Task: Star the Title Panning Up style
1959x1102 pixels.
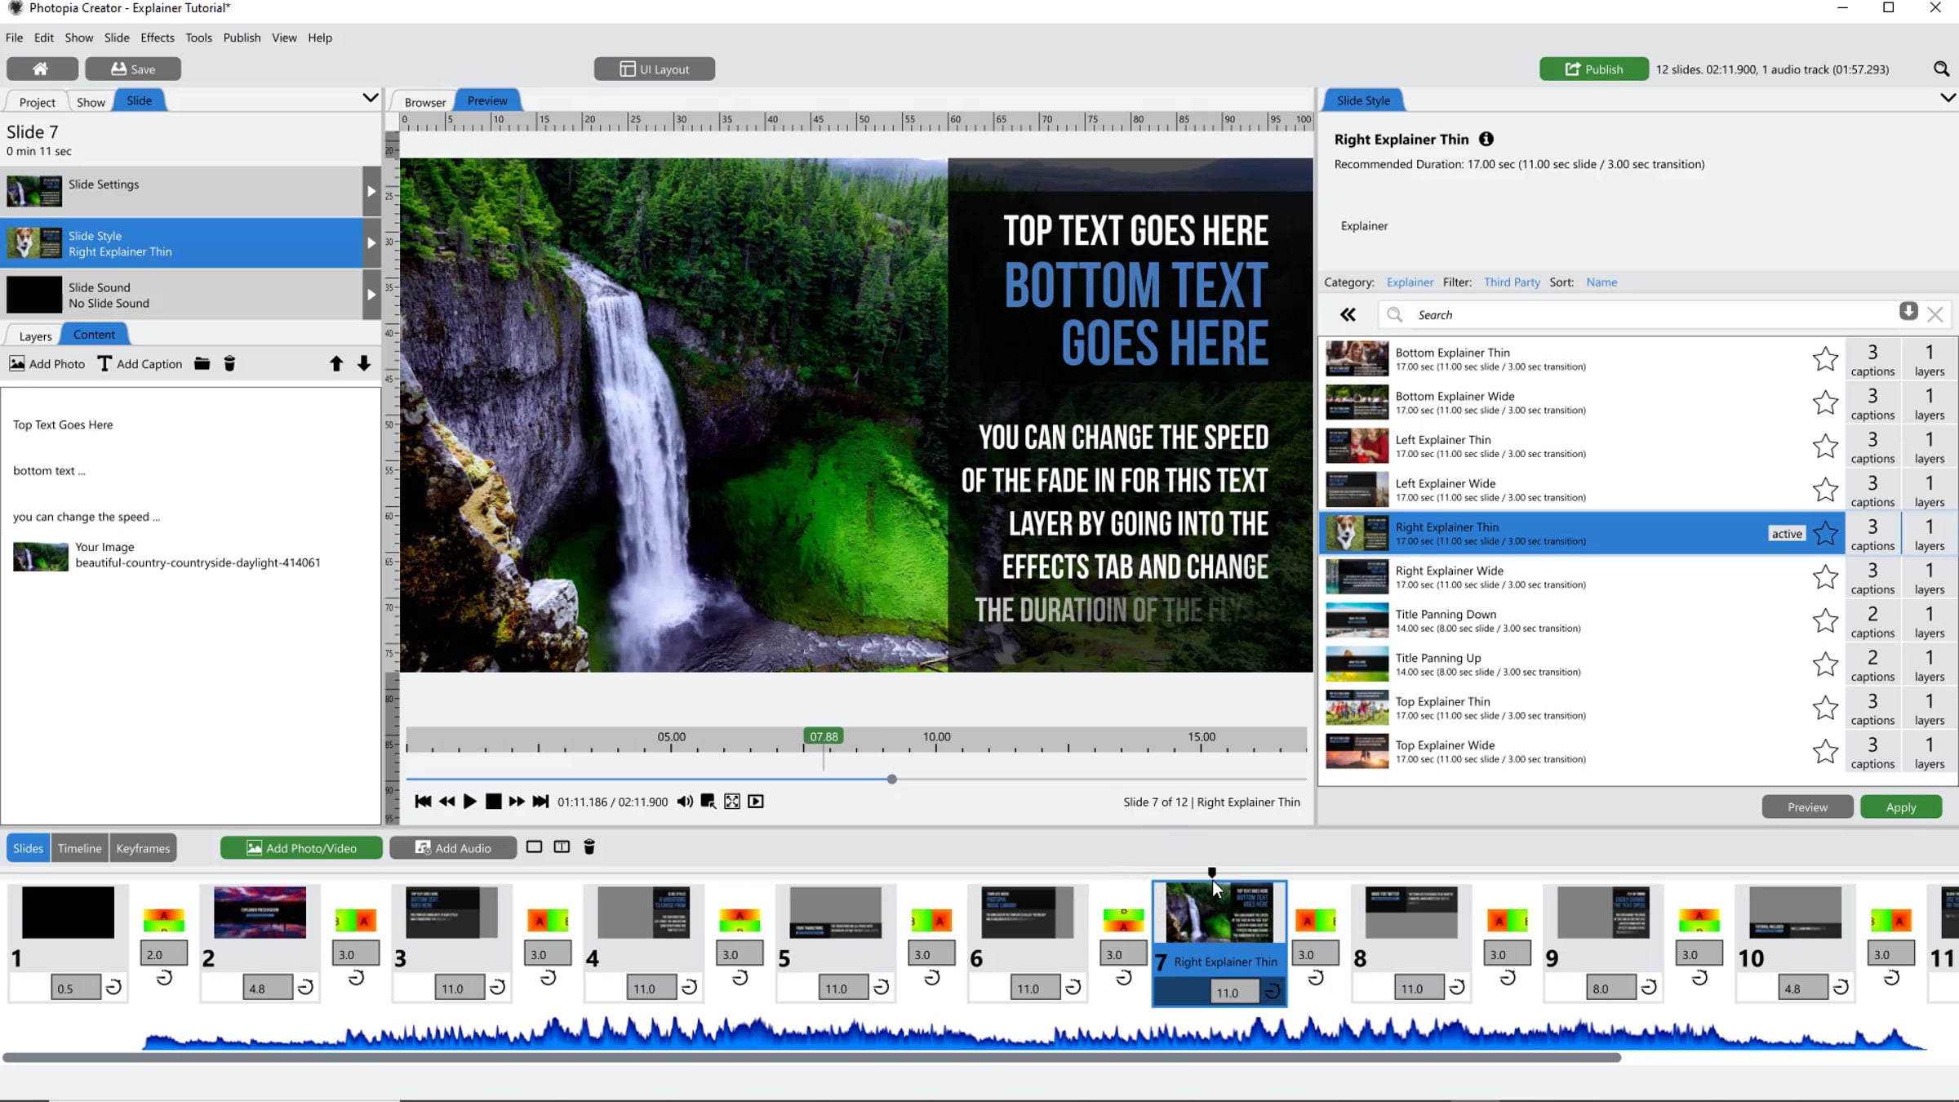Action: click(1825, 664)
